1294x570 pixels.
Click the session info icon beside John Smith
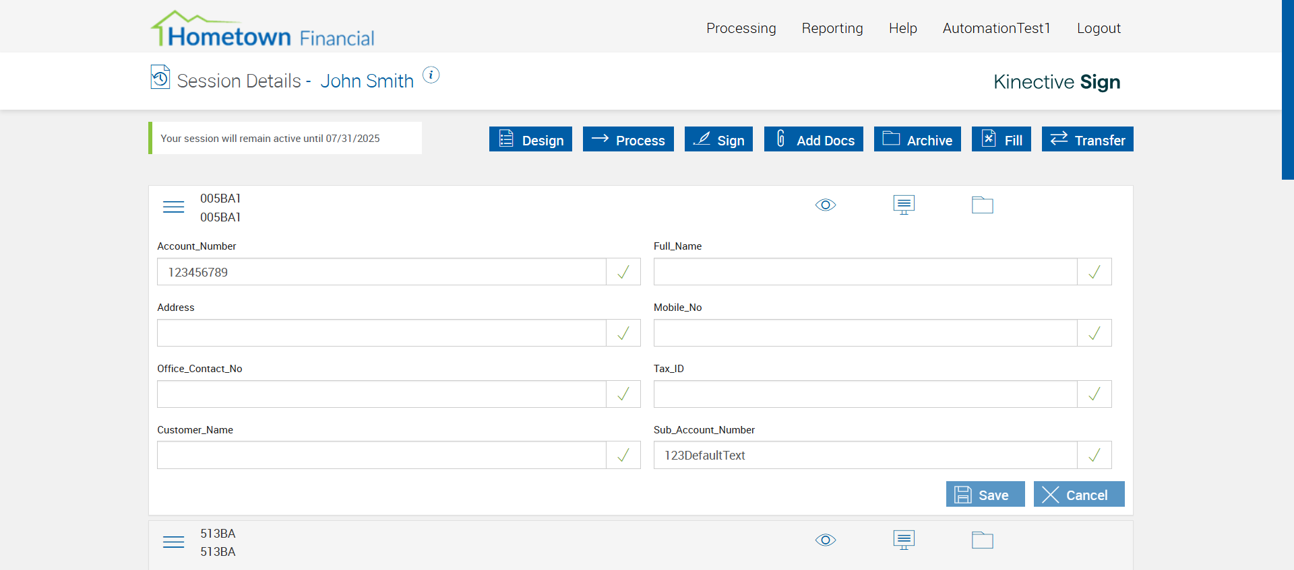pyautogui.click(x=431, y=75)
